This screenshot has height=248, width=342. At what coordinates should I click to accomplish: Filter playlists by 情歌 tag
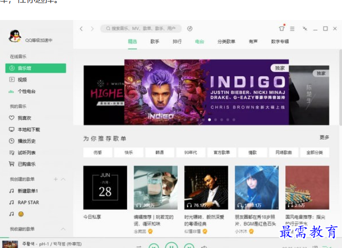click(x=253, y=152)
